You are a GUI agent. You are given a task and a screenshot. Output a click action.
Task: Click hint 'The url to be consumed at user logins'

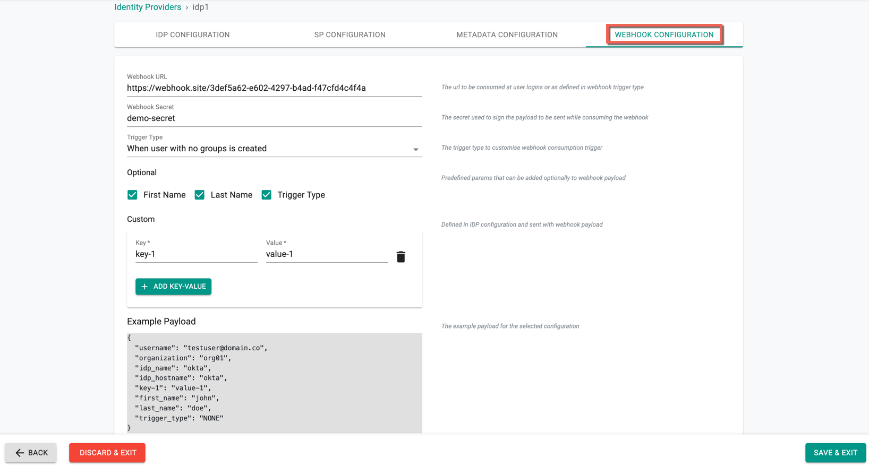tap(542, 87)
